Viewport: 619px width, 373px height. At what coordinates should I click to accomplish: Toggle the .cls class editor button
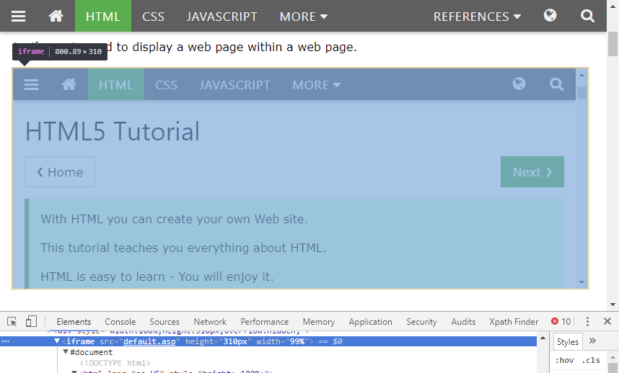591,360
